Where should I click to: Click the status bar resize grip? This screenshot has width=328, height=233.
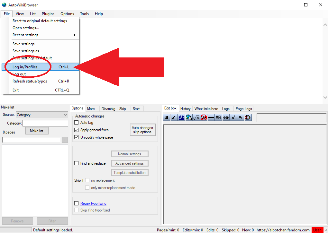(326, 230)
